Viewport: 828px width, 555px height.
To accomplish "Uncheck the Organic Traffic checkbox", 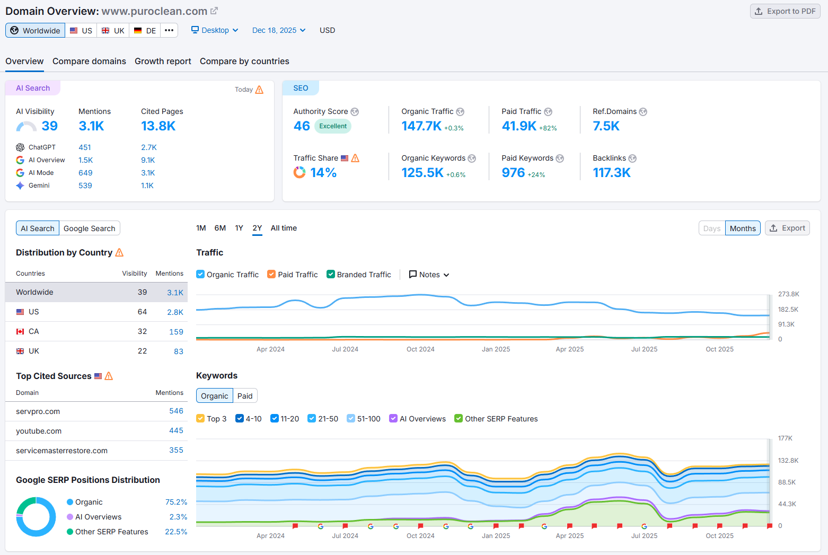I will coord(200,275).
